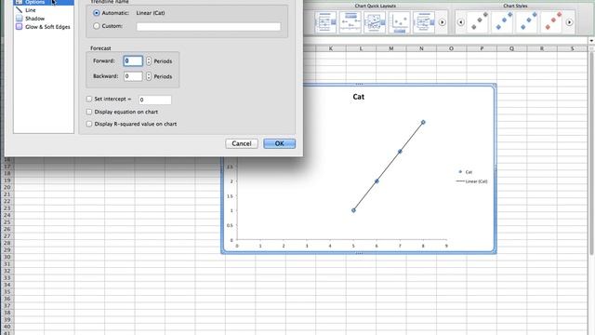This screenshot has width=595, height=335.
Task: Click the chart data point at x=8
Action: 423,122
